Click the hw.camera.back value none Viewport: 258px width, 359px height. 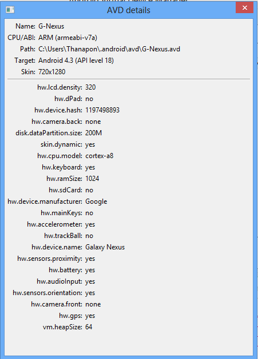point(93,122)
